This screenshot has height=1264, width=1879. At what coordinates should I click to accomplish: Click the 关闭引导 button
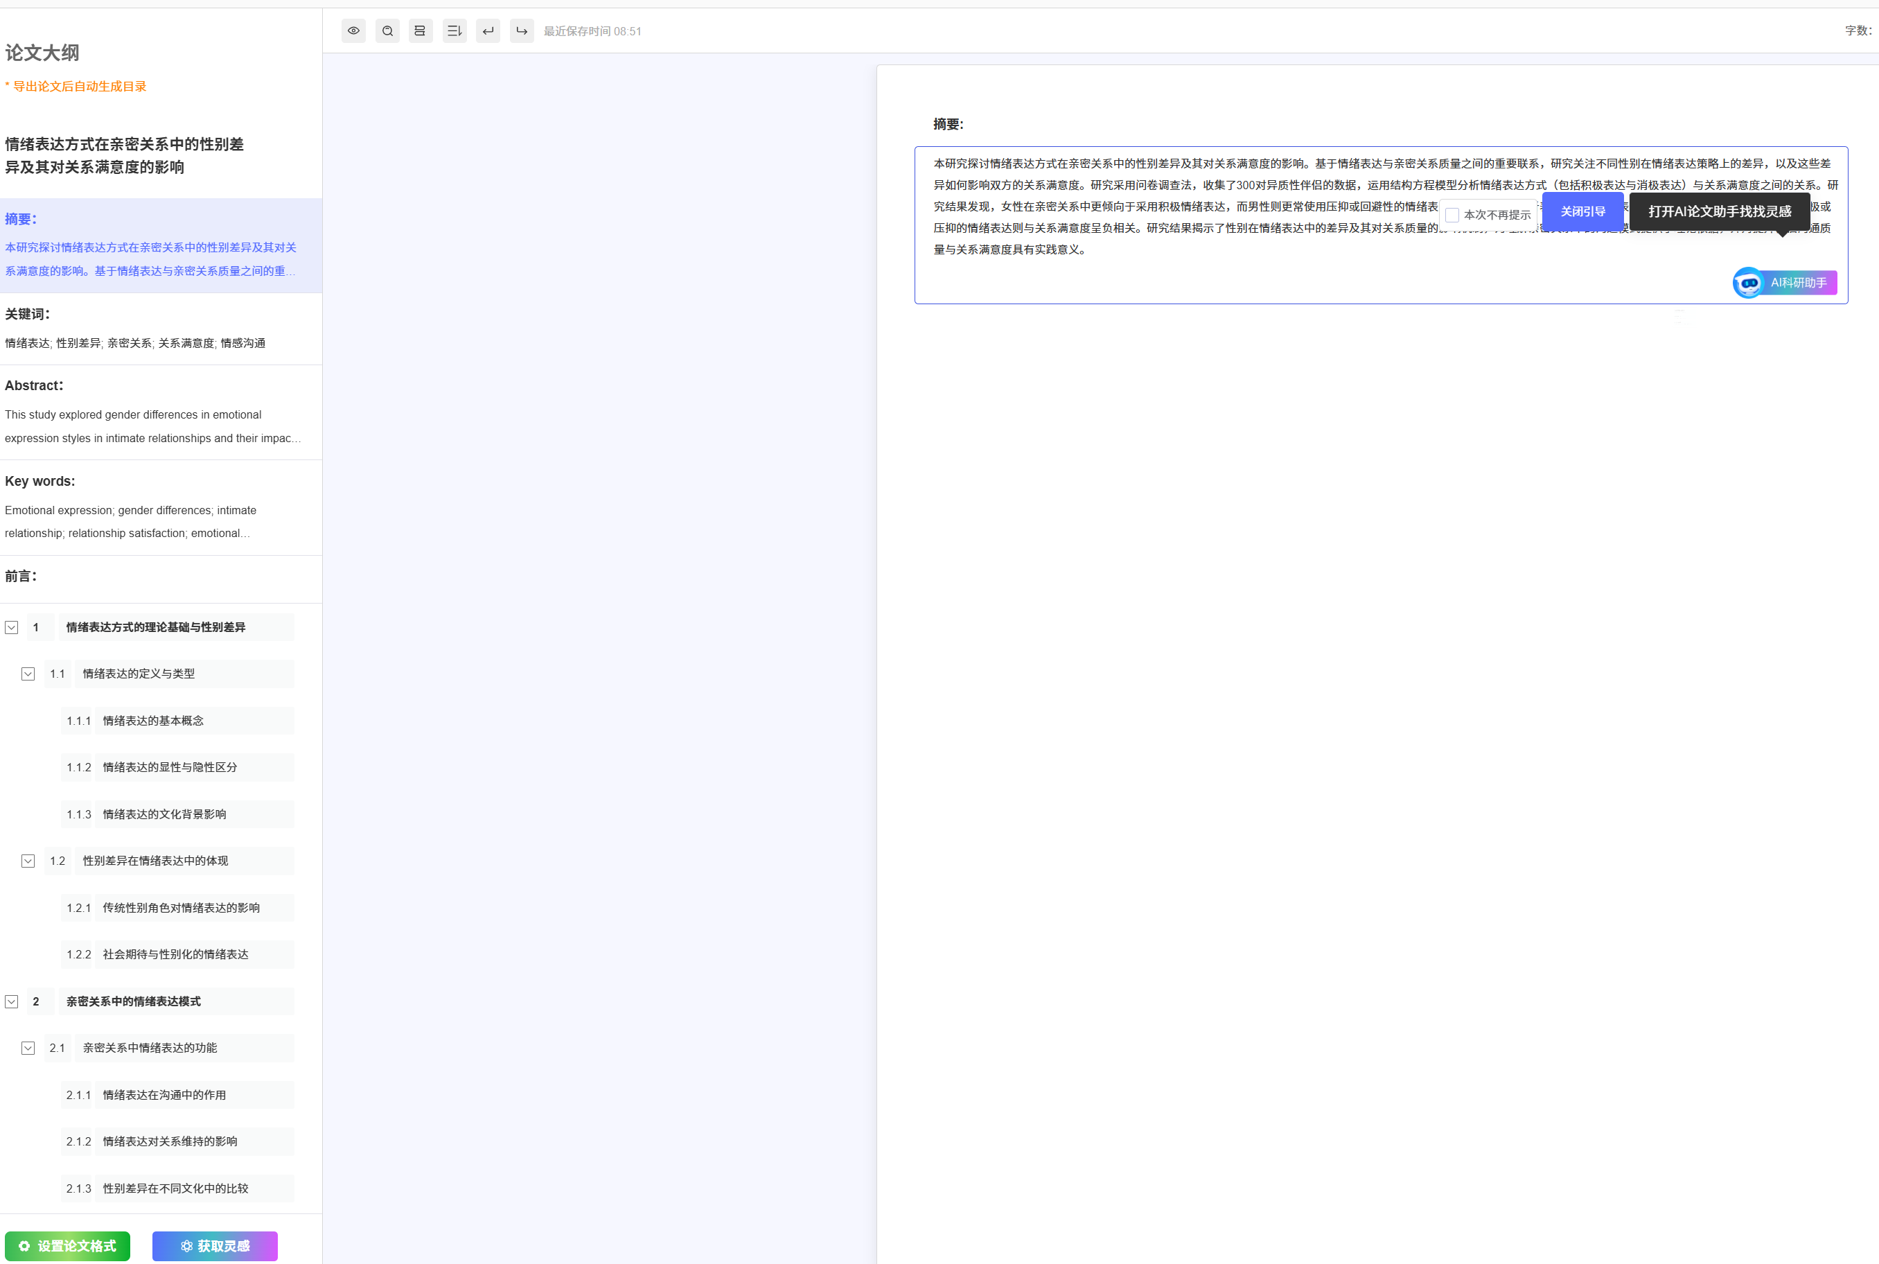1582,211
